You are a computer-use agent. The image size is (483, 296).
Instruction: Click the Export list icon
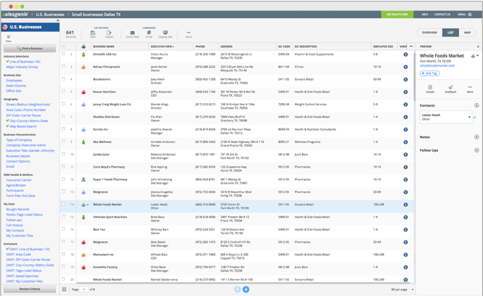point(109,33)
